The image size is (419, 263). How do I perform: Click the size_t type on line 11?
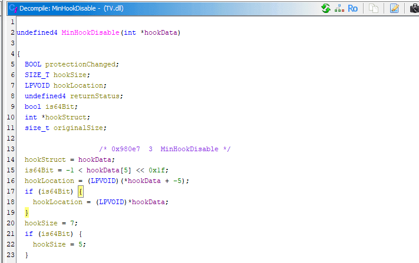click(x=37, y=128)
